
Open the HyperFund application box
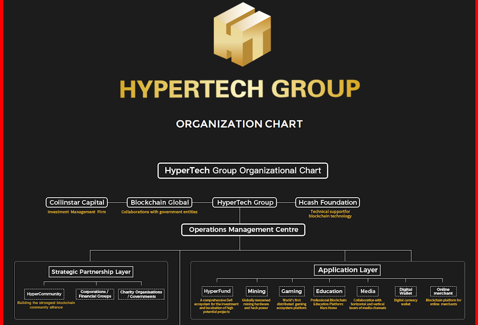[217, 291]
